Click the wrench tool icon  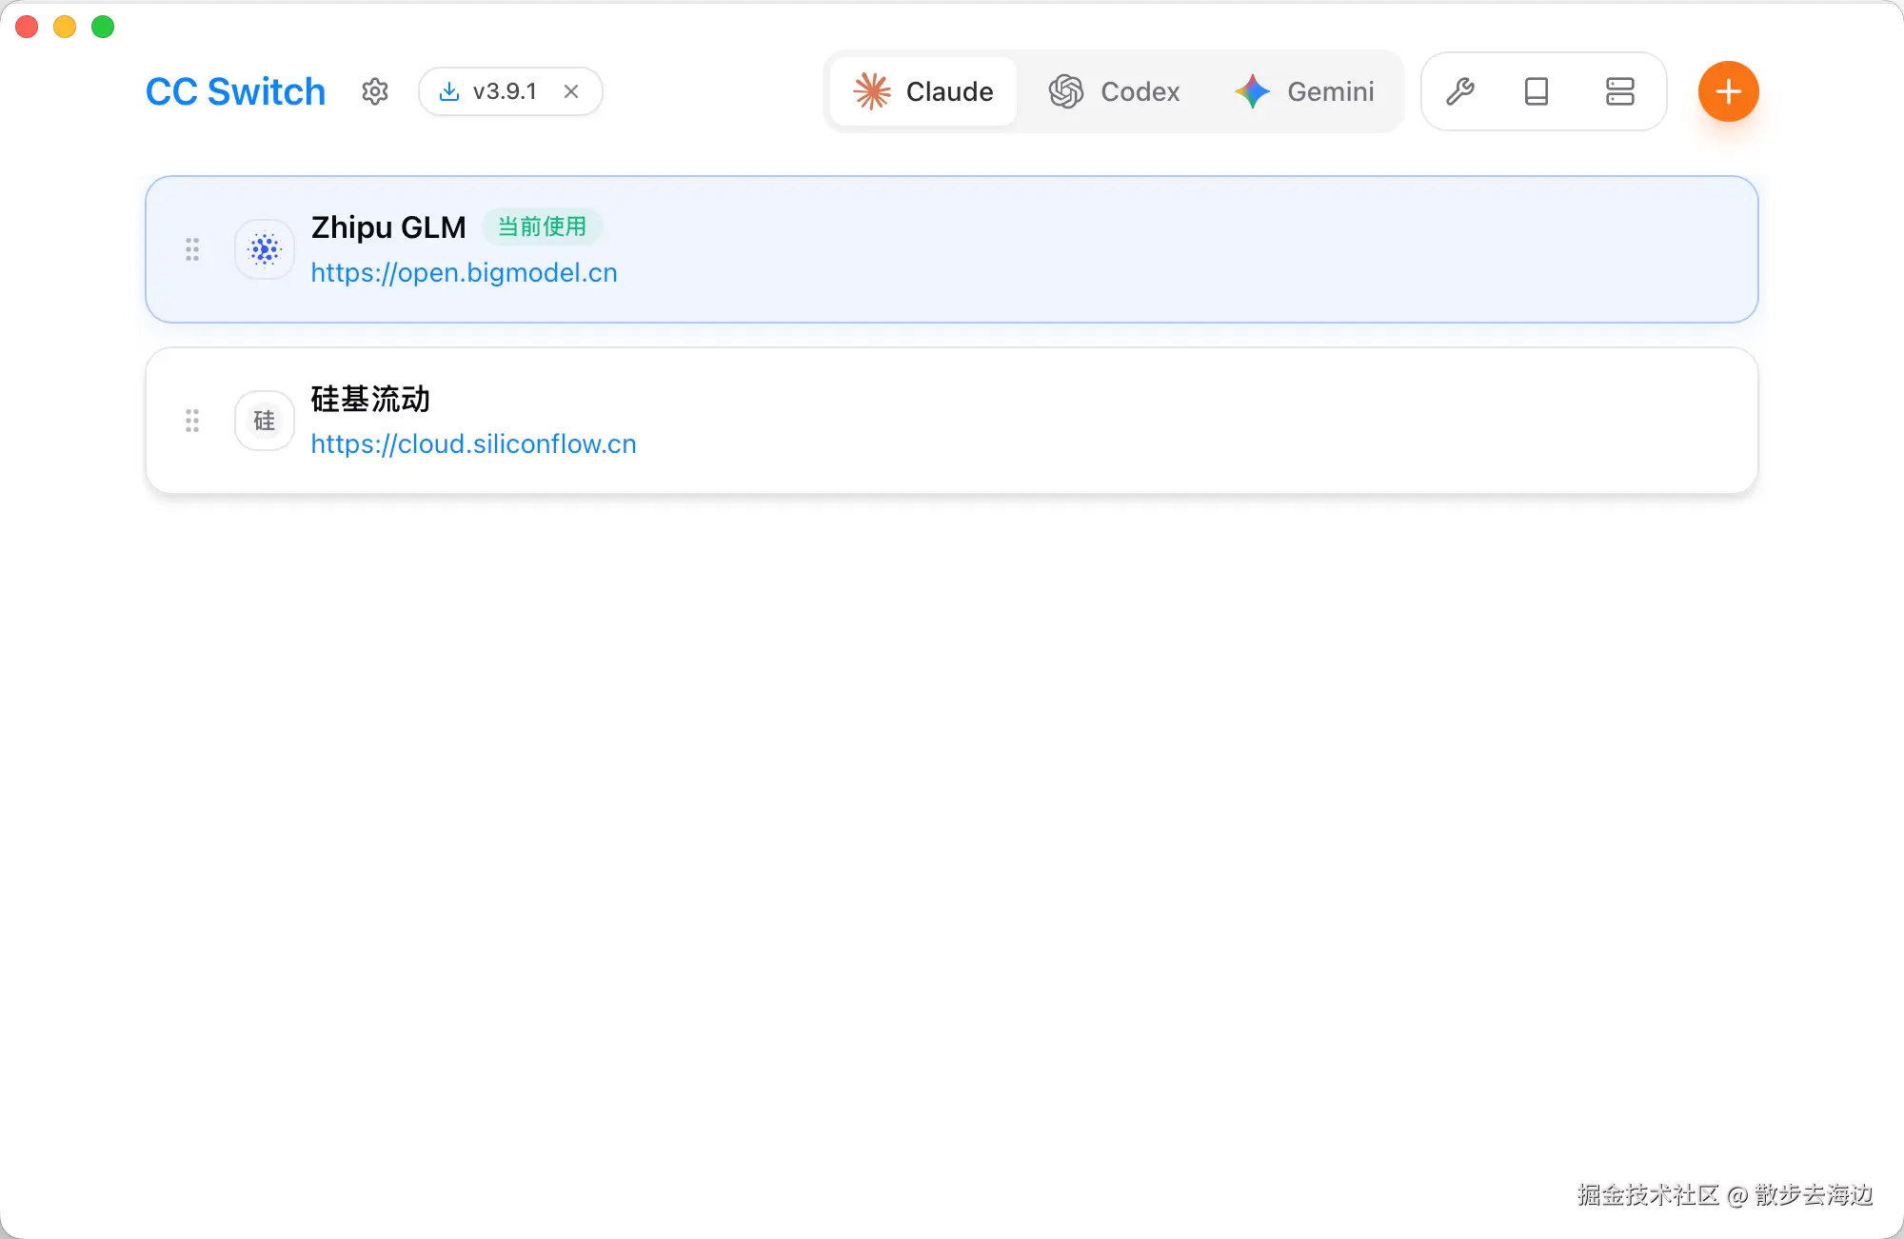1460,91
